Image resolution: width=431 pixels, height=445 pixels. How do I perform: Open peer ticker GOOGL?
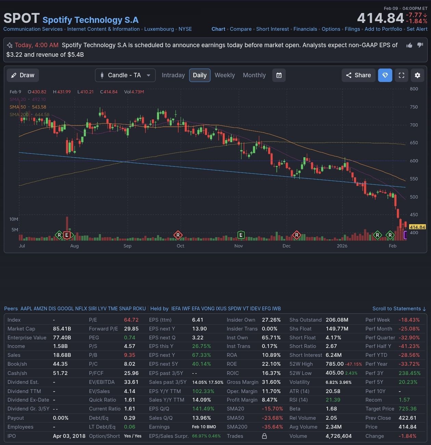point(65,309)
